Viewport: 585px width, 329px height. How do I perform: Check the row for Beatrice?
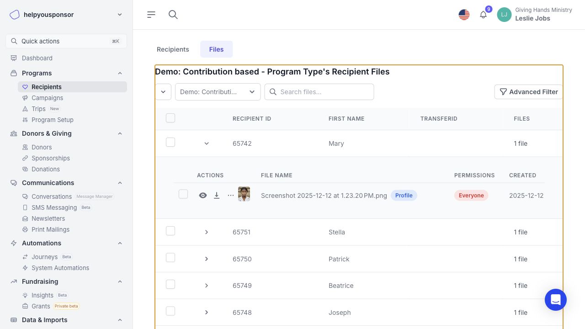(x=170, y=284)
